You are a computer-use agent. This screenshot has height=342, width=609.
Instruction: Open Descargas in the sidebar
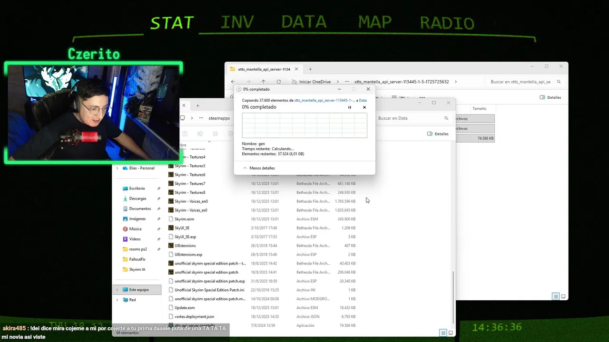(x=138, y=199)
